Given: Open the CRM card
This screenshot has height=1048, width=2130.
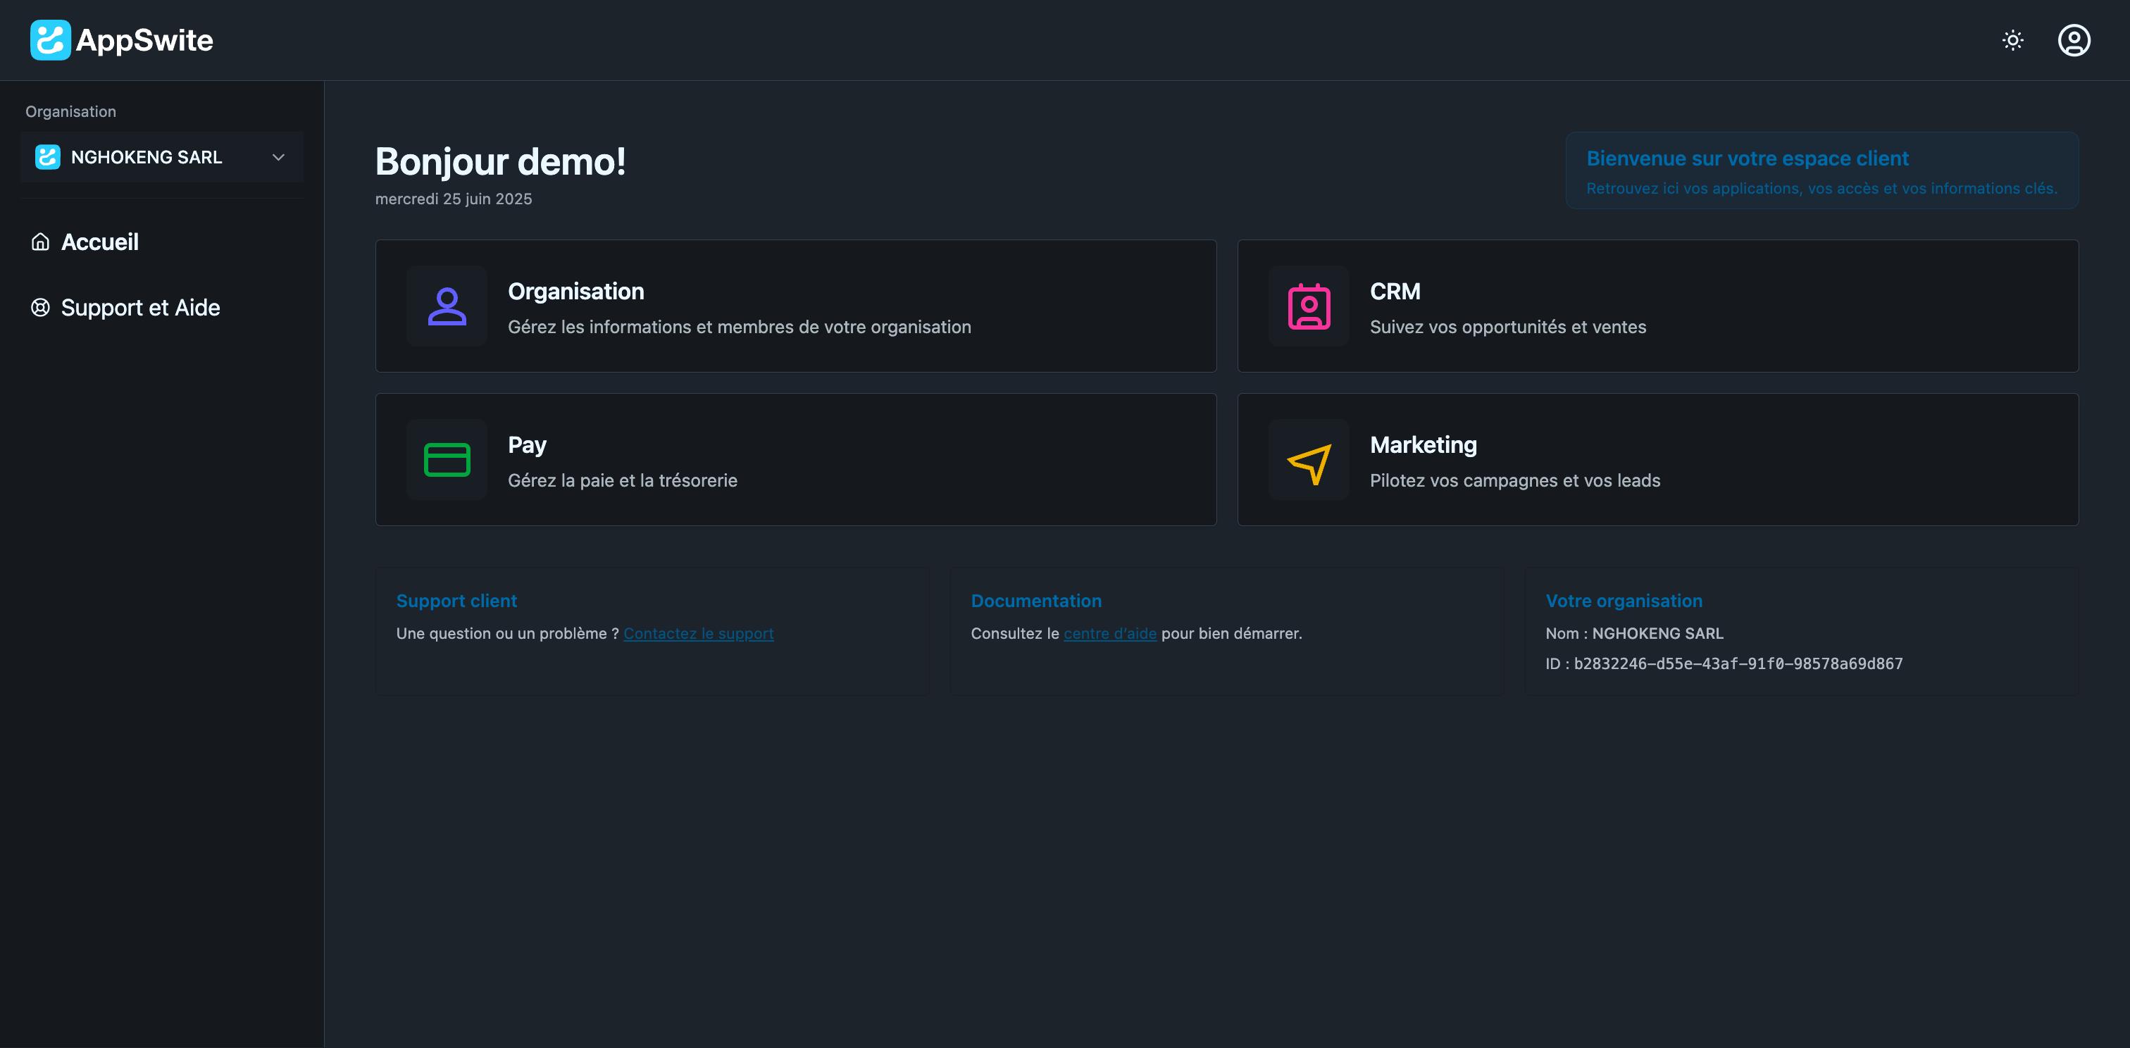Looking at the screenshot, I should 1657,306.
